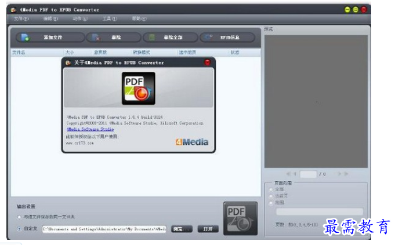Select the custom (自定义) output folder option
Screen dimensions: 395x245
pyautogui.click(x=19, y=229)
